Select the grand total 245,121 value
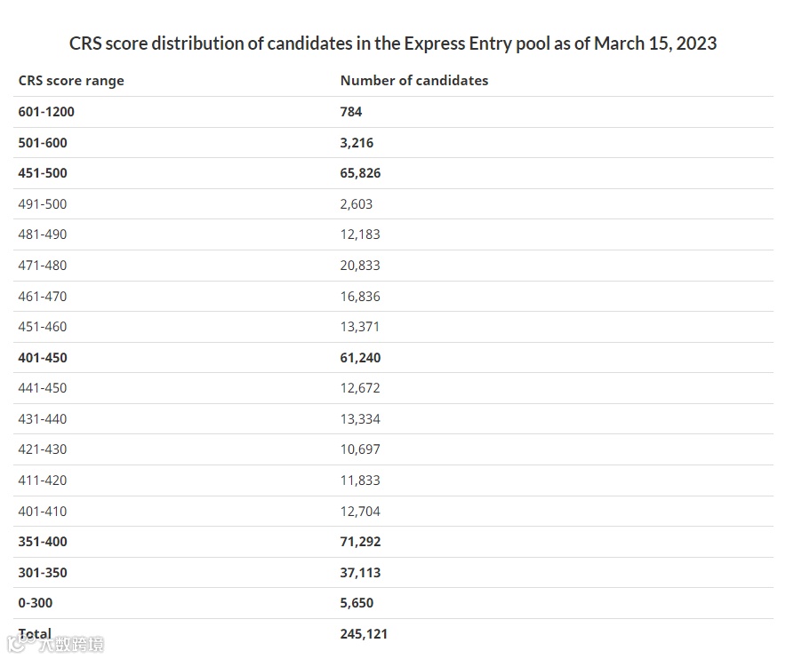This screenshot has width=794, height=659. pyautogui.click(x=364, y=634)
